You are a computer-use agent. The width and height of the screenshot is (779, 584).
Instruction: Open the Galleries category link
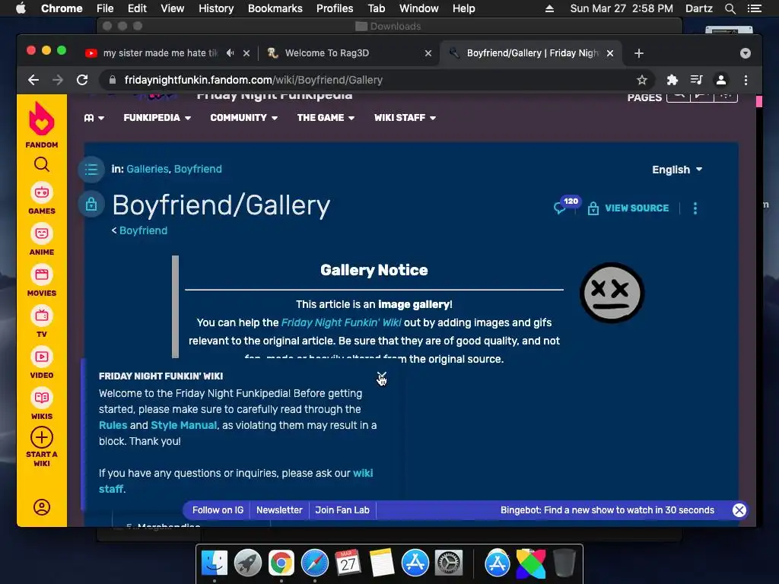[x=147, y=170]
